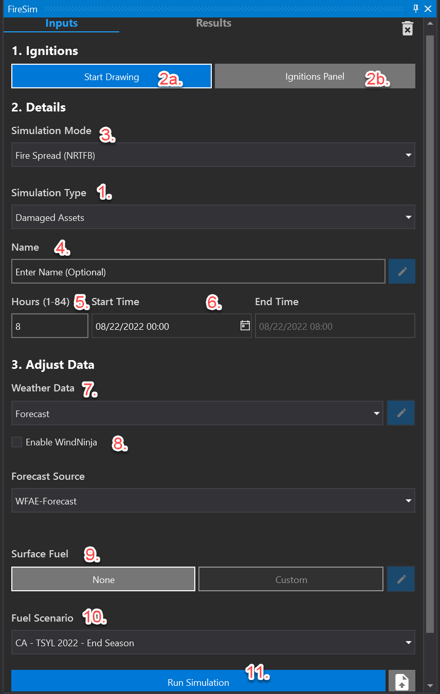The height and width of the screenshot is (694, 440).
Task: Open the Fuel Scenario dropdown
Action: point(213,642)
